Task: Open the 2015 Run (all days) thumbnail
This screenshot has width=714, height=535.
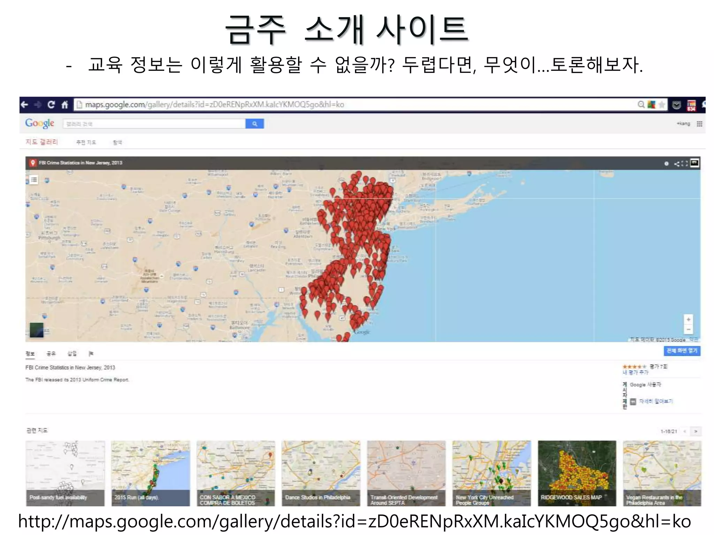Action: (x=151, y=473)
